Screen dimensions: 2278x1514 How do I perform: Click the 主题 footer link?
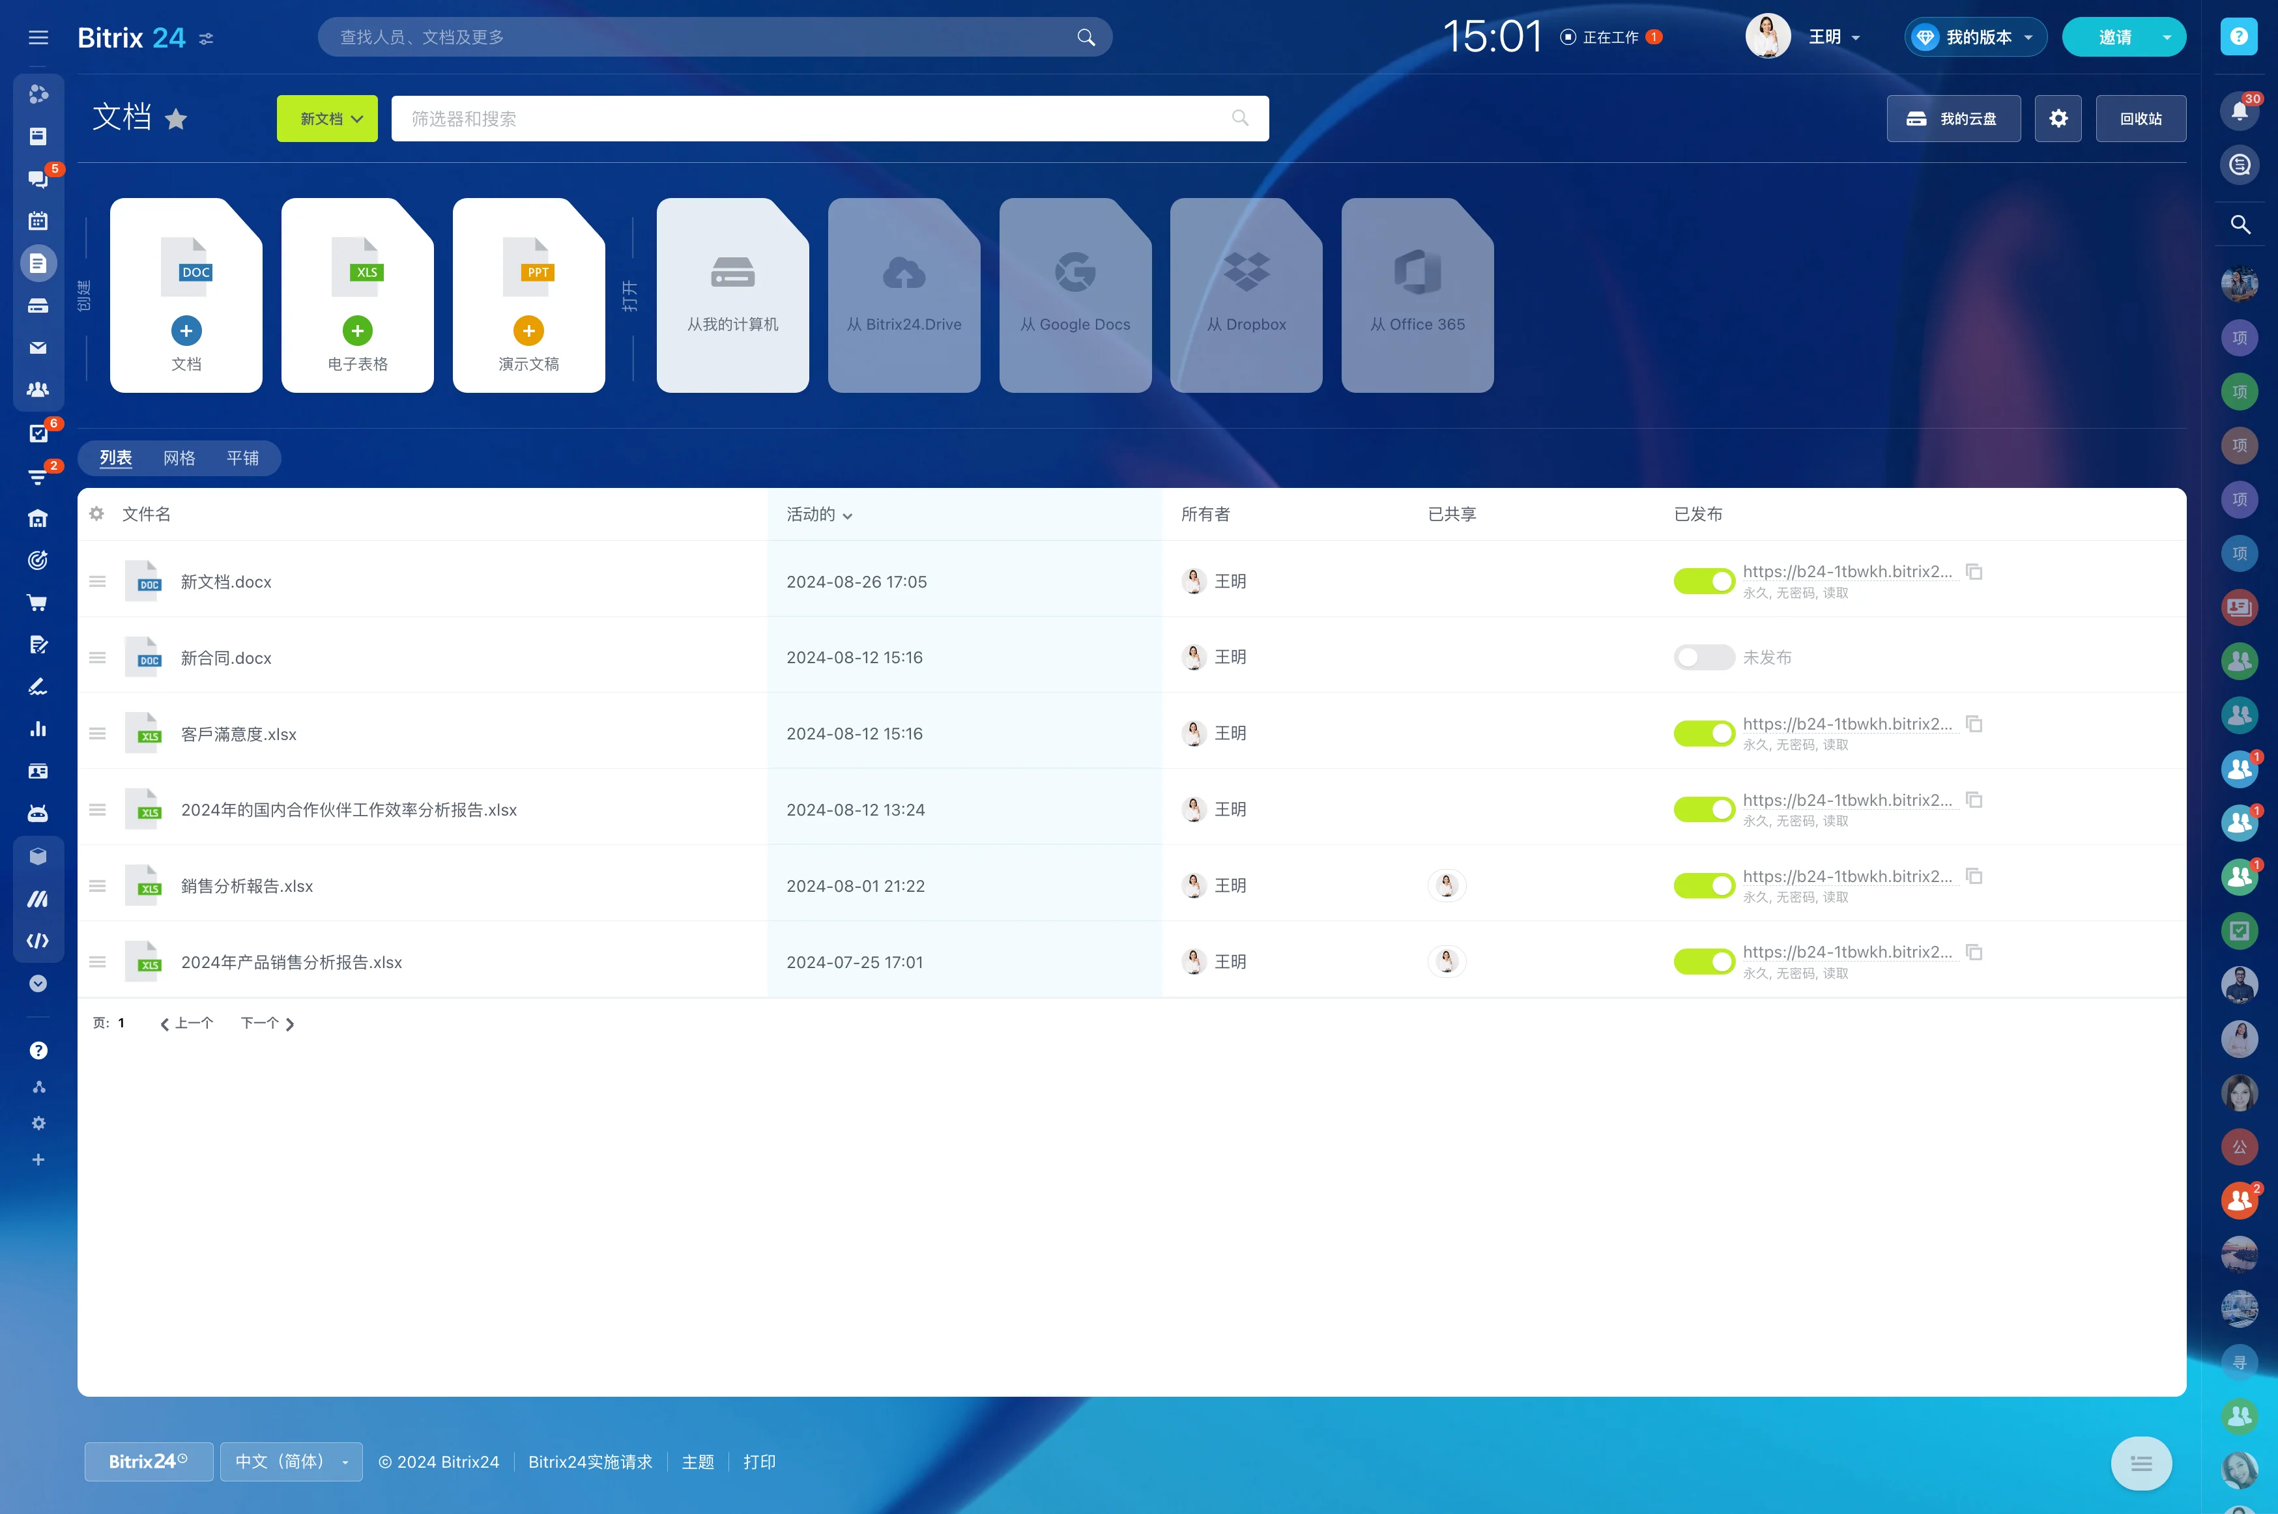click(698, 1462)
